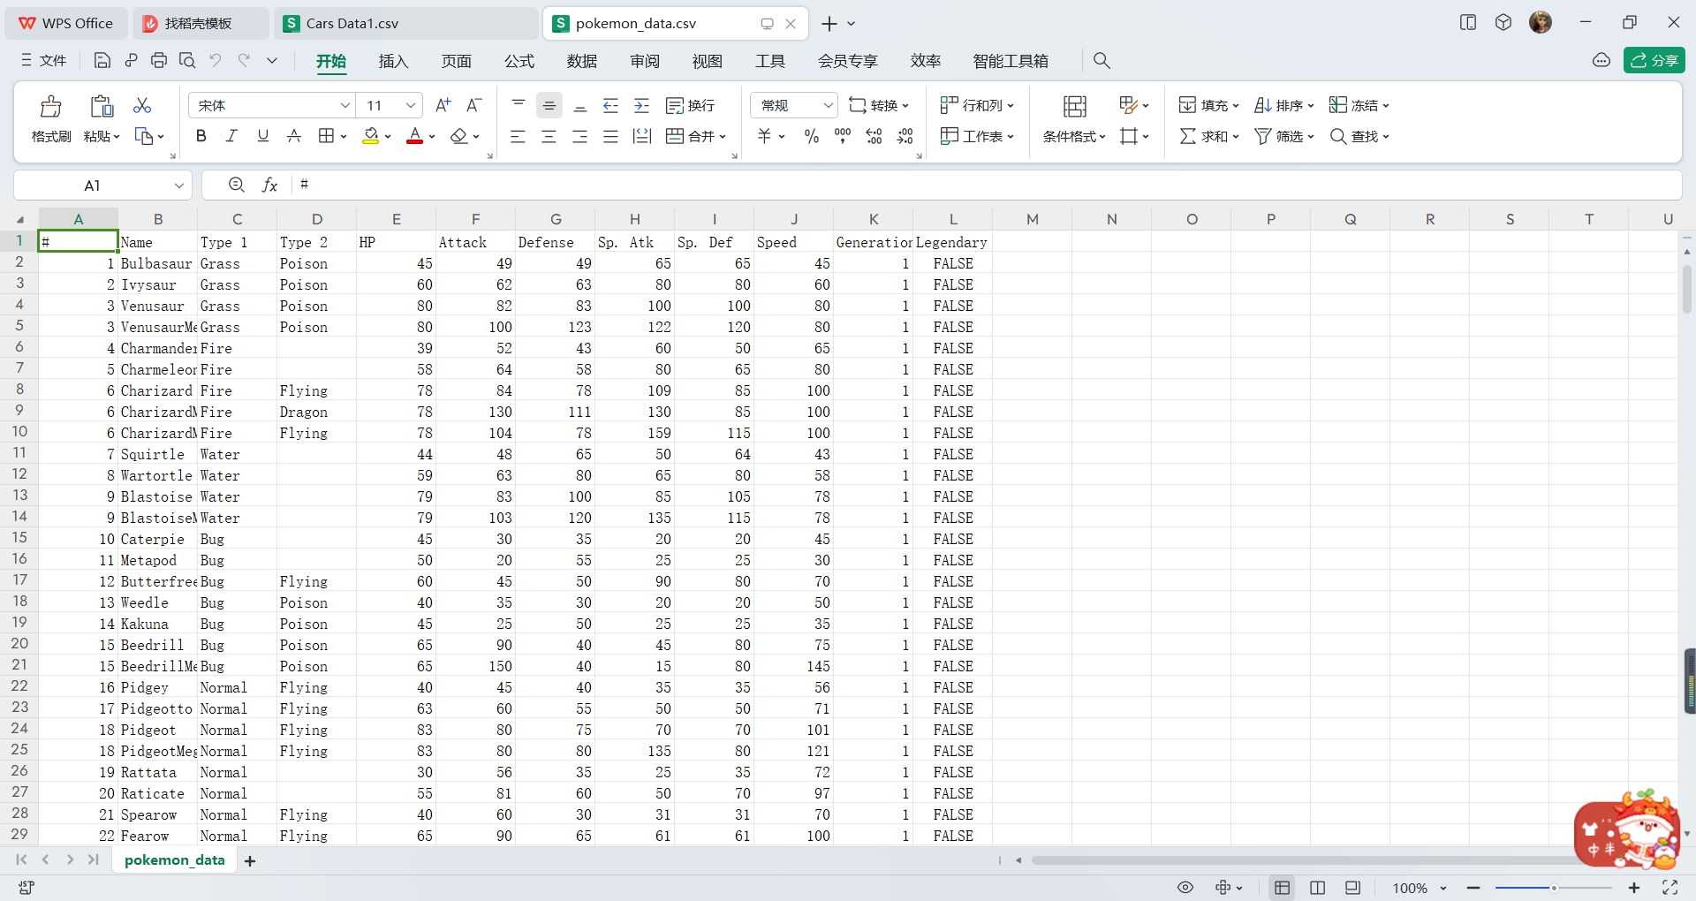Switch to normal view in status bar
This screenshot has width=1696, height=901.
1283,887
